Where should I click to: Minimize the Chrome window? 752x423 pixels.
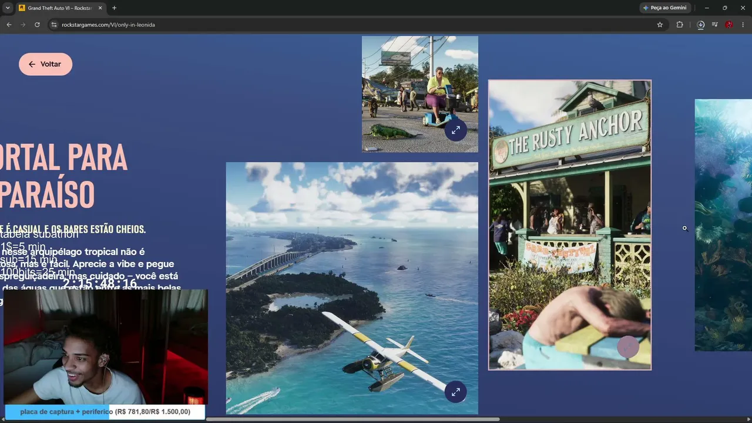click(707, 8)
